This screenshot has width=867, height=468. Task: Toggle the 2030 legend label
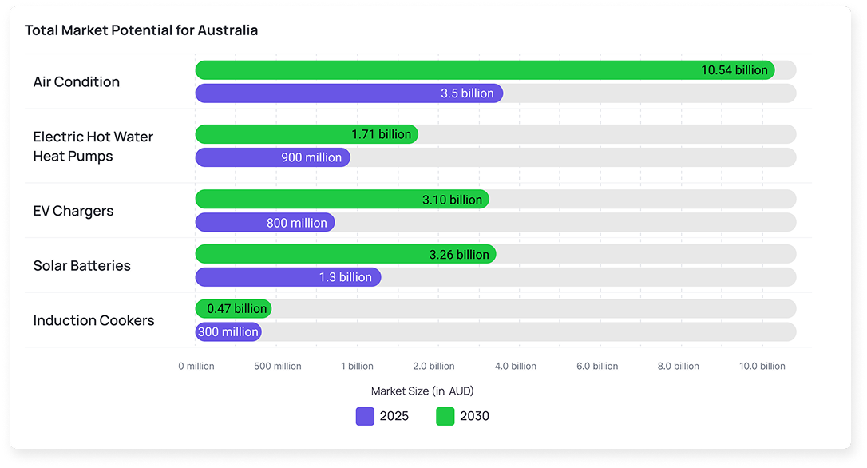474,416
